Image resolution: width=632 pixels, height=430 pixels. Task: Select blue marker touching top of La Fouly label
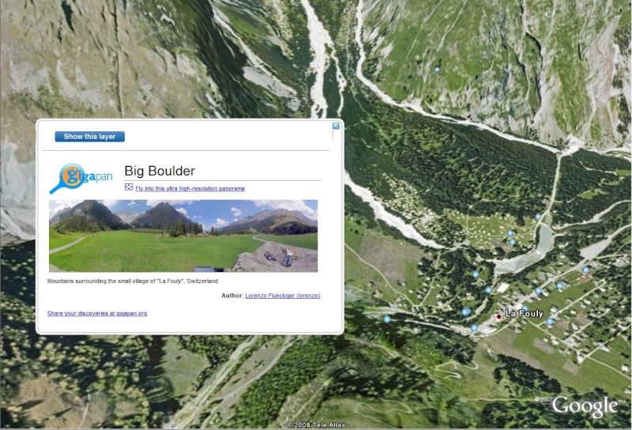525,308
